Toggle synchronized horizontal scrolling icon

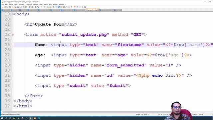pos(50,7)
